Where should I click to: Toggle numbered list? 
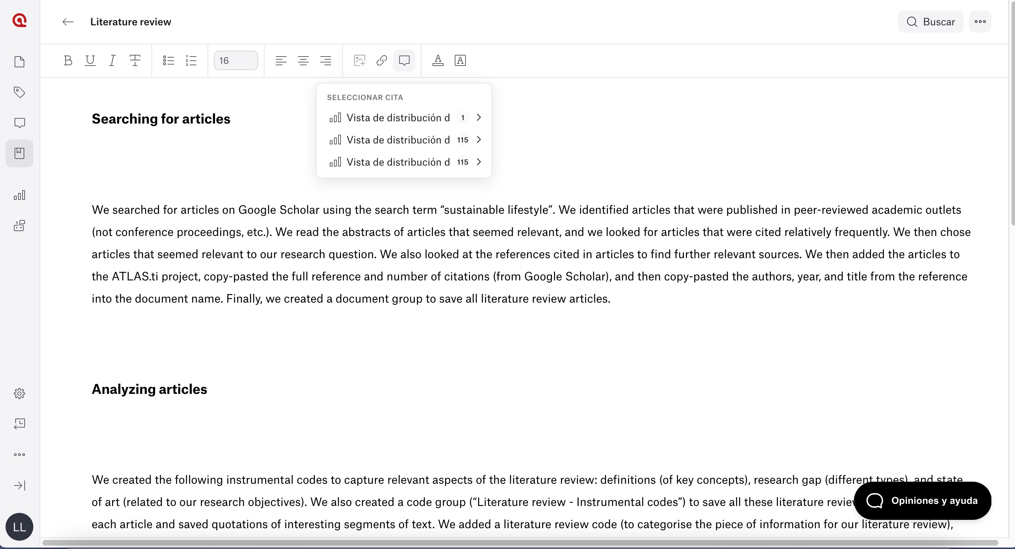point(191,60)
